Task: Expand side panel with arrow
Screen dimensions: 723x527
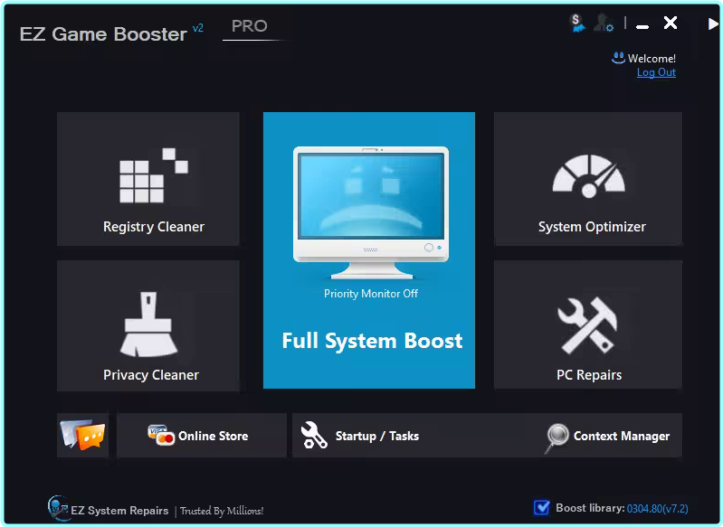Action: click(713, 24)
